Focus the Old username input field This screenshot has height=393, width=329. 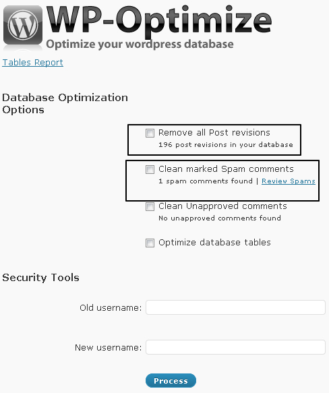235,307
